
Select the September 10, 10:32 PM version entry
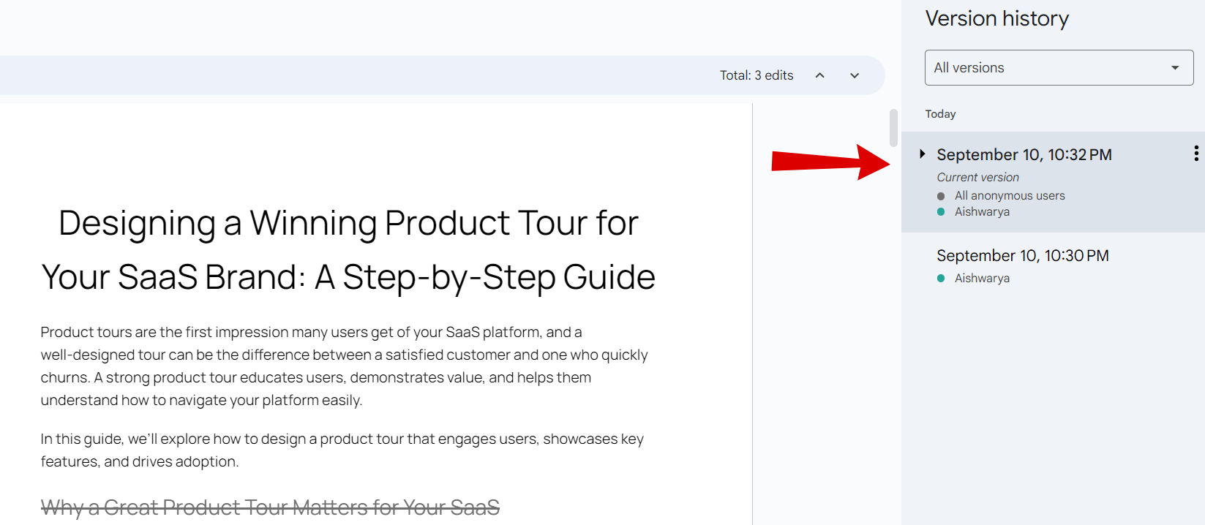1024,154
